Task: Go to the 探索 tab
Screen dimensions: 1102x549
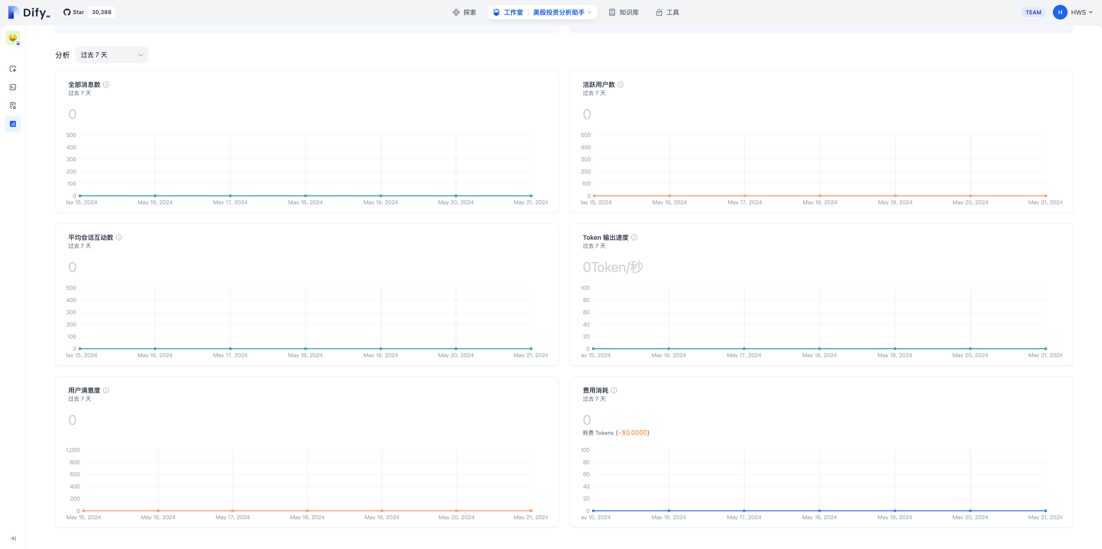Action: click(x=464, y=12)
